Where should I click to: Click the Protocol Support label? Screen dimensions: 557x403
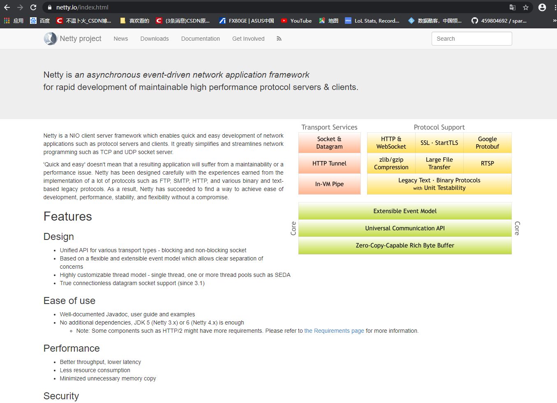click(439, 127)
